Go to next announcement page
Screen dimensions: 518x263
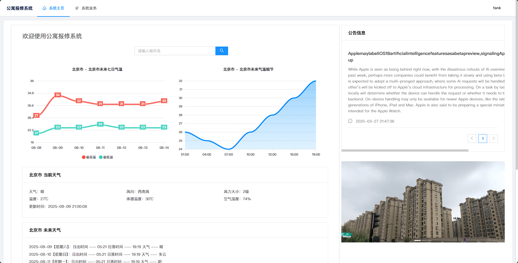[494, 139]
